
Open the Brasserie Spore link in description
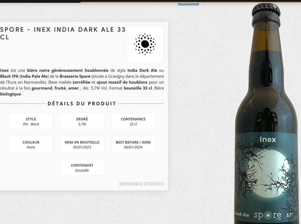coord(75,76)
